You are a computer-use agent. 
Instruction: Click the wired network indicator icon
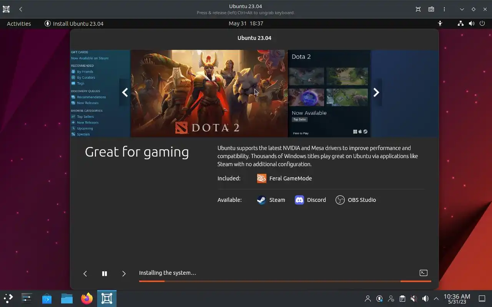[x=460, y=23]
